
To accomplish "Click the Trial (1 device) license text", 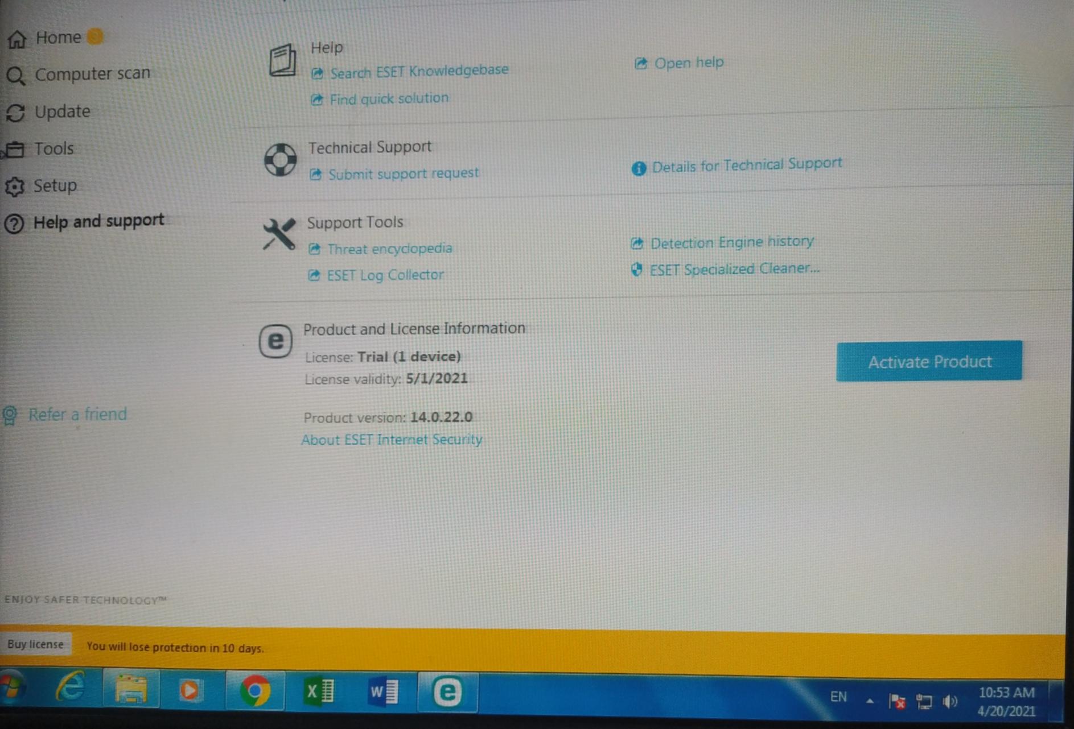I will [409, 357].
